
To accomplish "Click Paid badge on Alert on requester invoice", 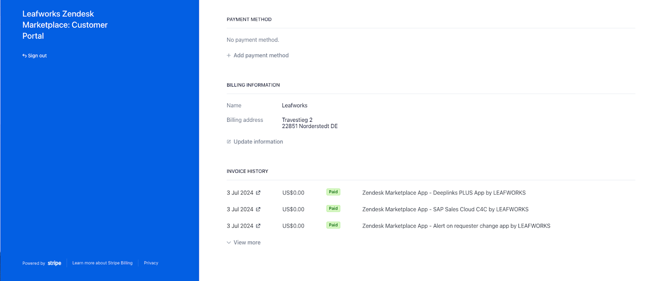I will (333, 225).
